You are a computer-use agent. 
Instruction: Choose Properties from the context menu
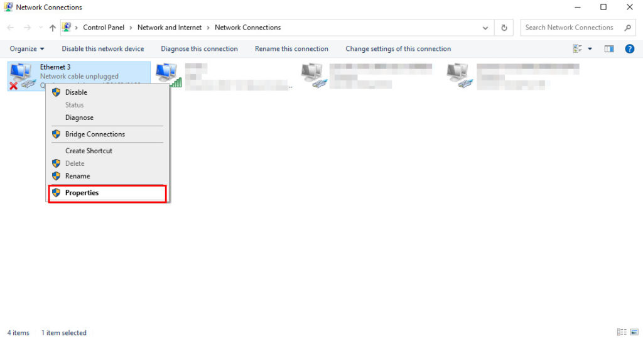pyautogui.click(x=82, y=193)
